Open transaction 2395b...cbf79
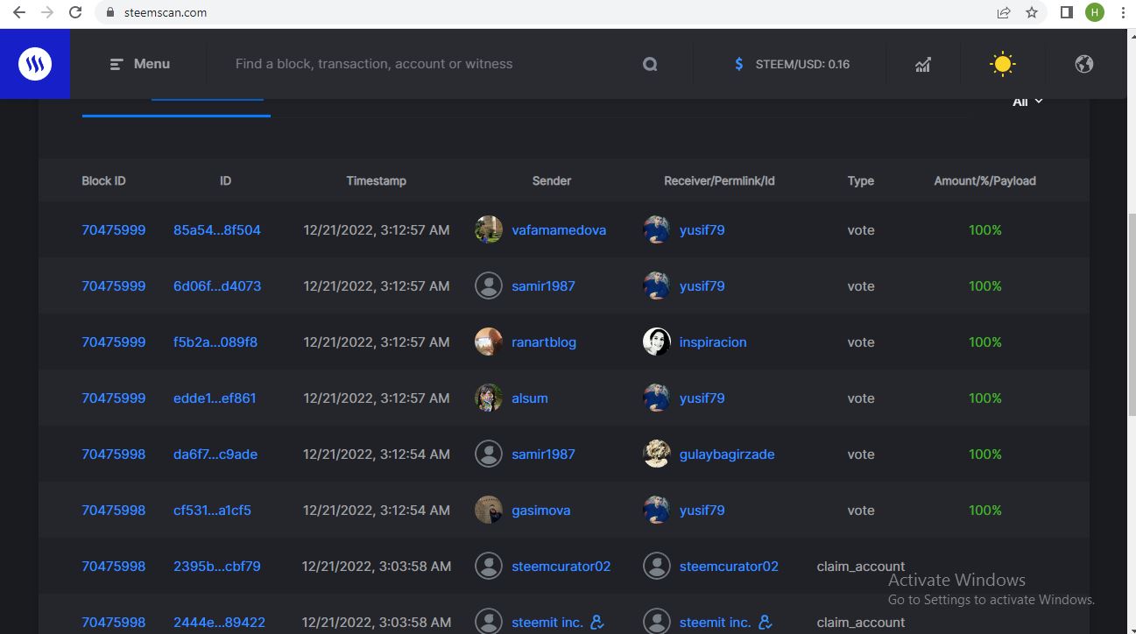The image size is (1136, 634). point(217,567)
